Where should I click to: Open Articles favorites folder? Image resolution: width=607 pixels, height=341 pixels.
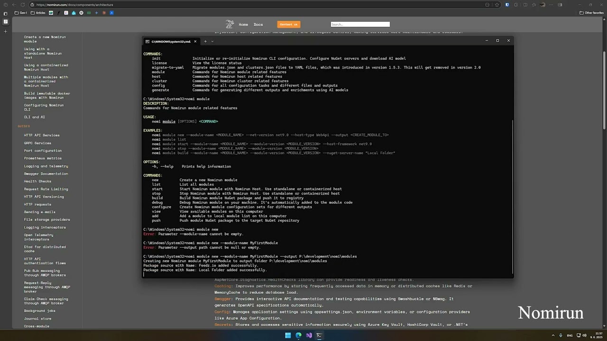pos(38,13)
